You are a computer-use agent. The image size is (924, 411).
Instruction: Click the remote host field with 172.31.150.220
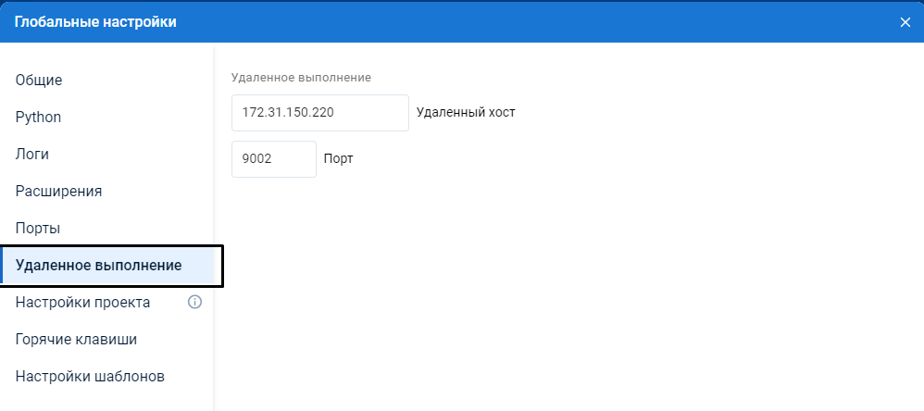320,112
